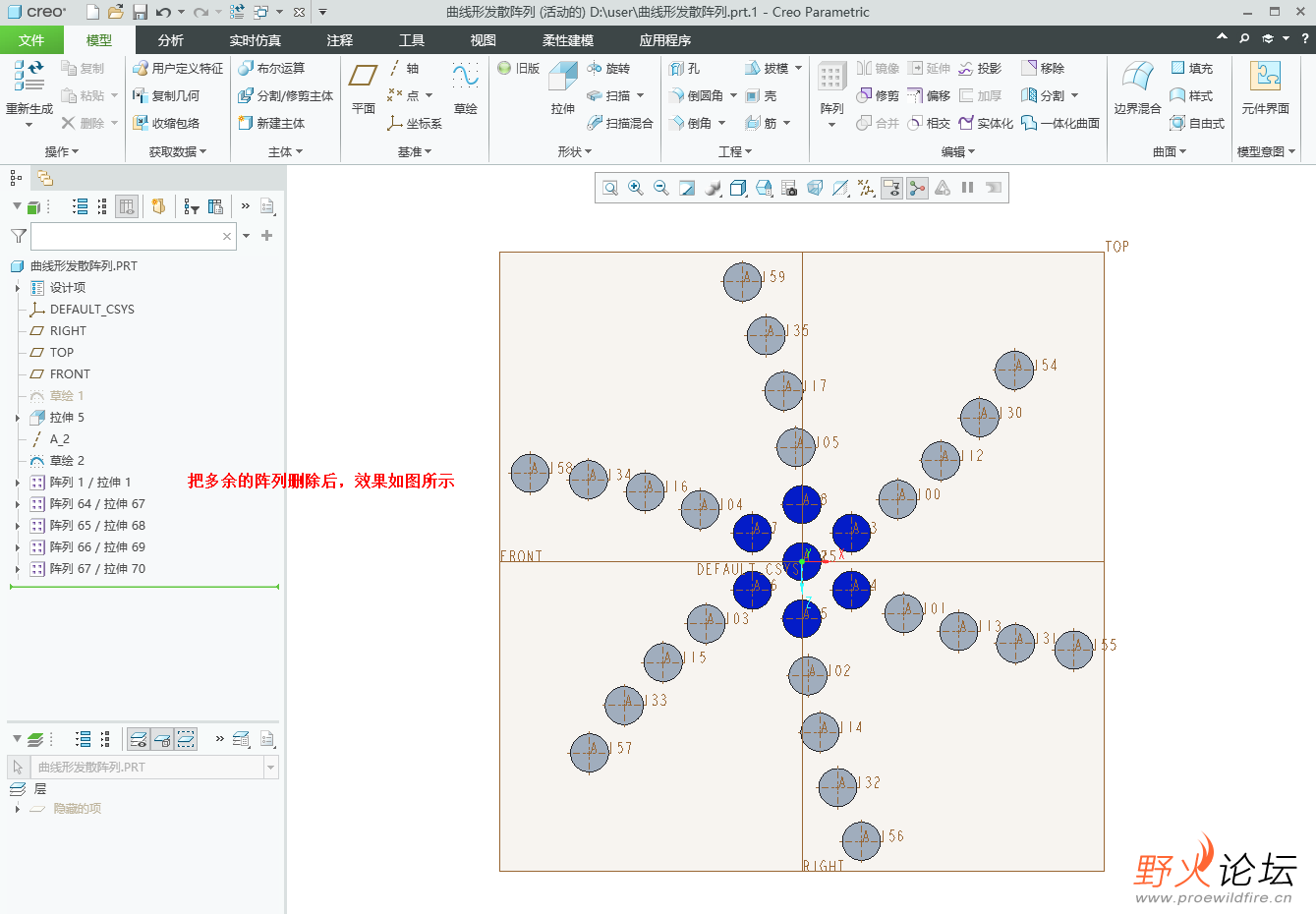1316x914 pixels.
Task: Select 草绘 2 in model tree
Action: tap(67, 461)
